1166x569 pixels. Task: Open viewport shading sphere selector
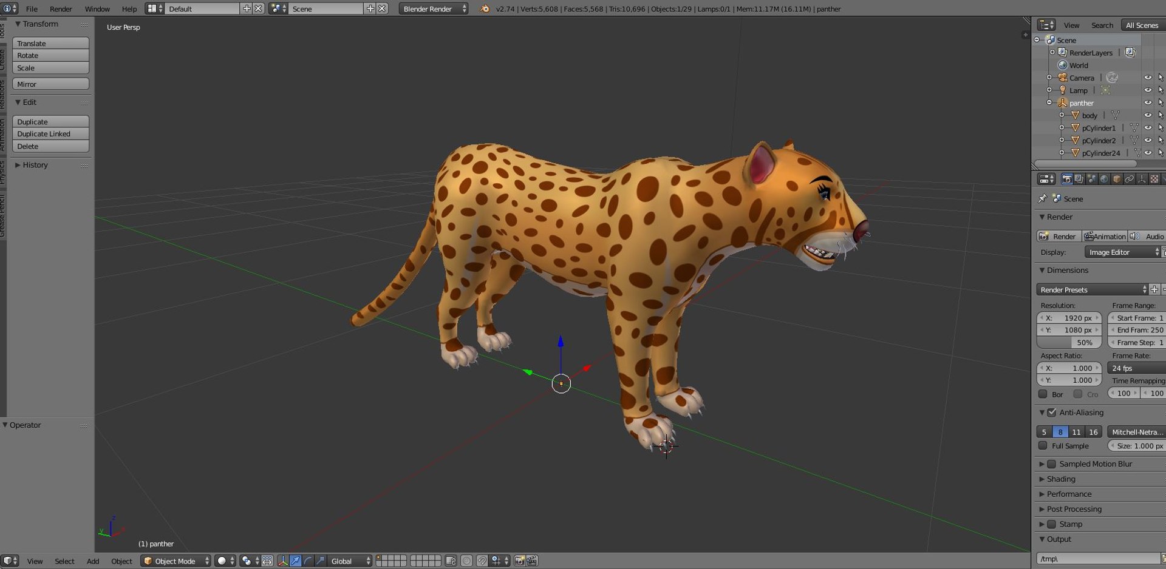(x=225, y=561)
